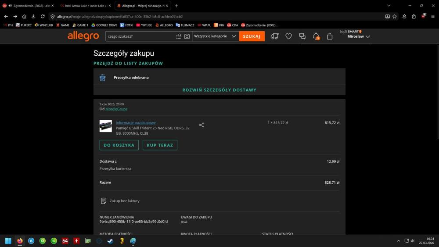Open the Firefox list all tabs dropdown
This screenshot has height=247, width=439.
pos(389,6)
